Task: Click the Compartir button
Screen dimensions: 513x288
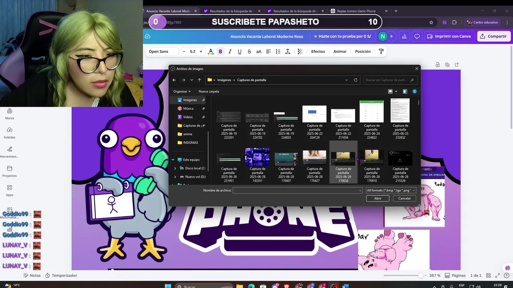Action: click(493, 36)
